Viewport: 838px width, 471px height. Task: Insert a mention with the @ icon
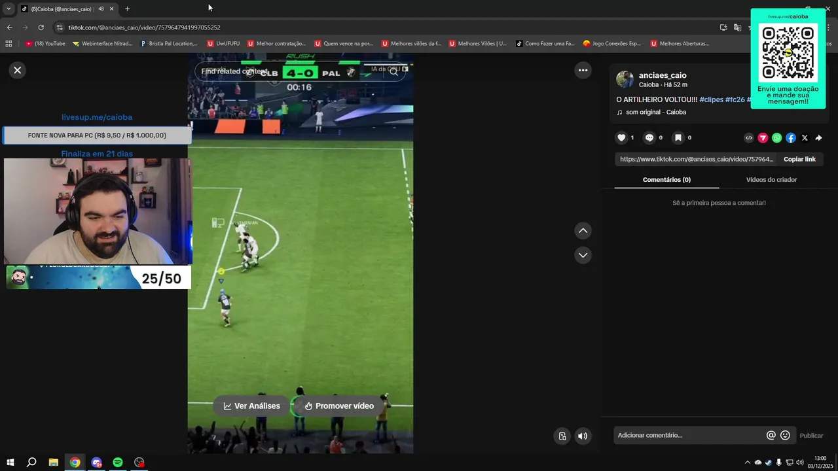(771, 435)
